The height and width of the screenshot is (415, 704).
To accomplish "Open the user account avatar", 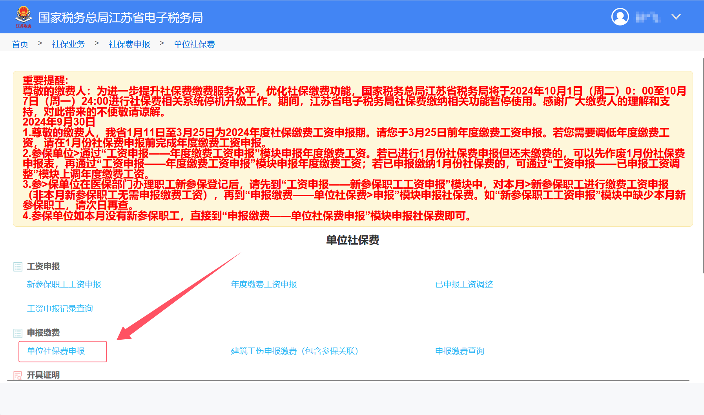I will coord(620,17).
